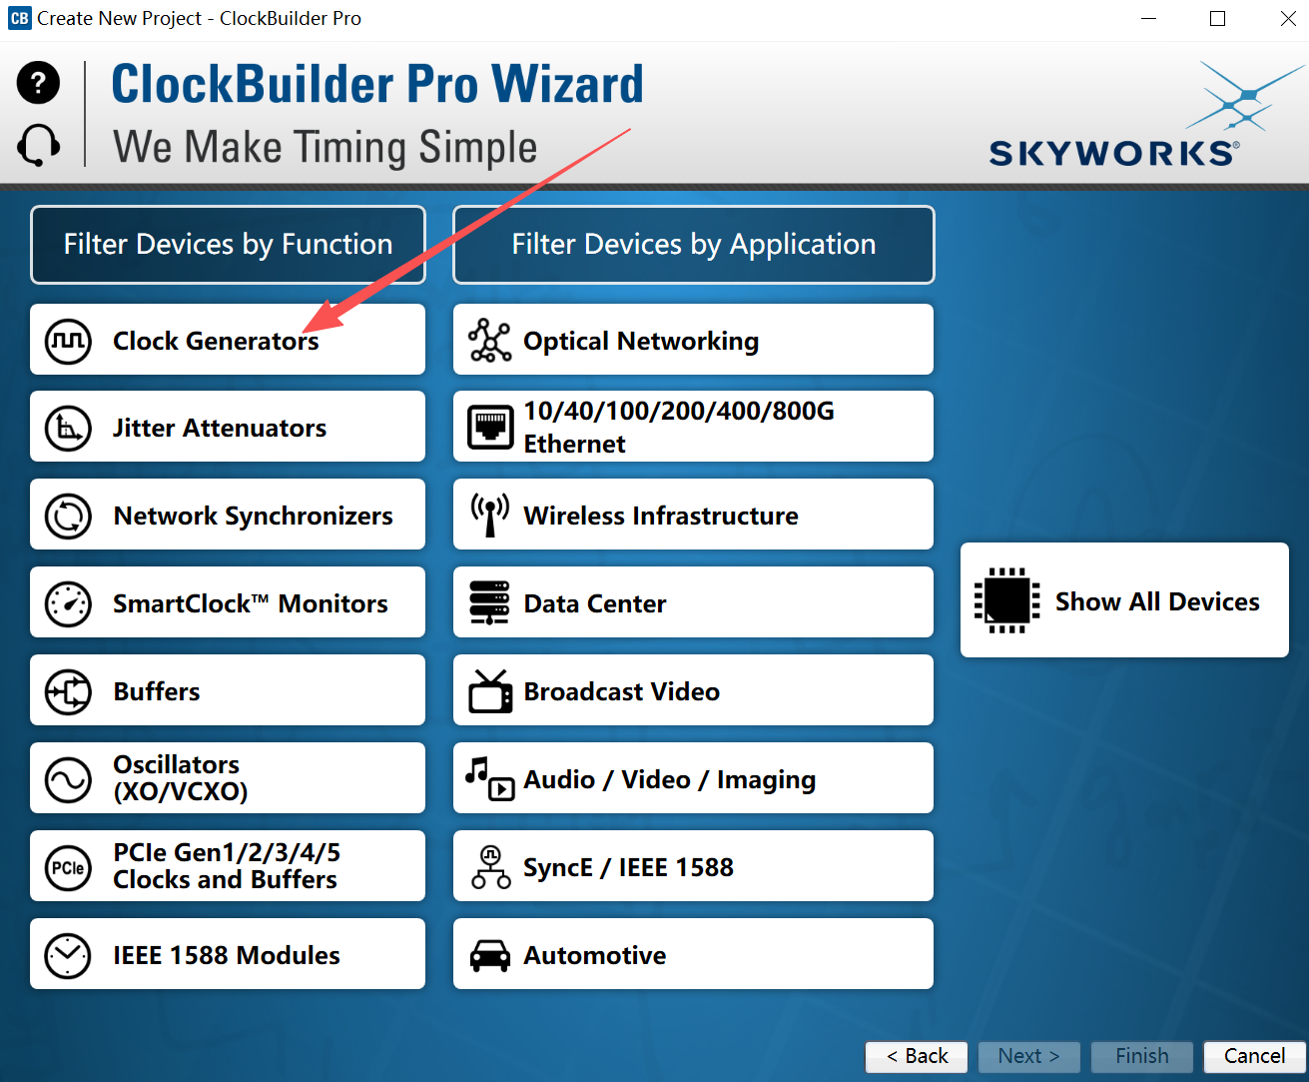Click the Buffers fan-out icon

pos(68,691)
